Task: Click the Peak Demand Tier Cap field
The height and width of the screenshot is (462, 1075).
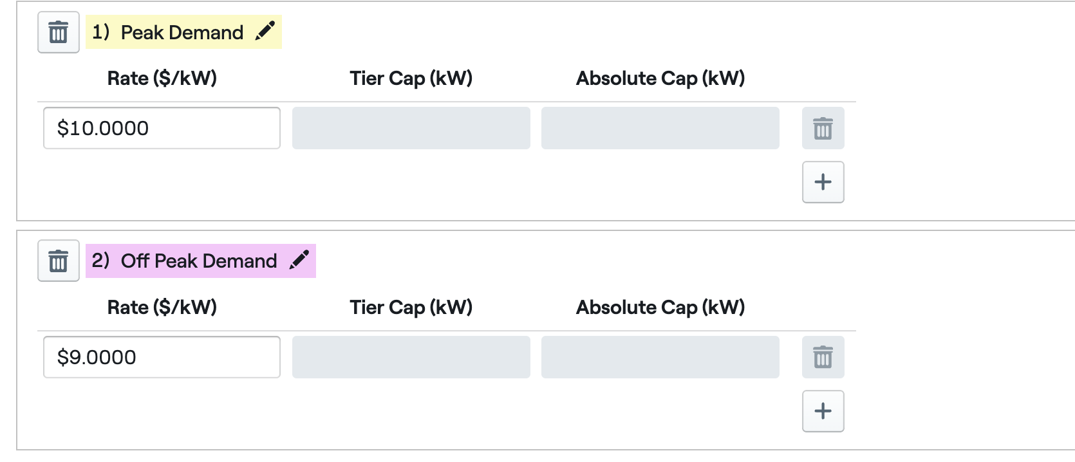Action: point(411,128)
